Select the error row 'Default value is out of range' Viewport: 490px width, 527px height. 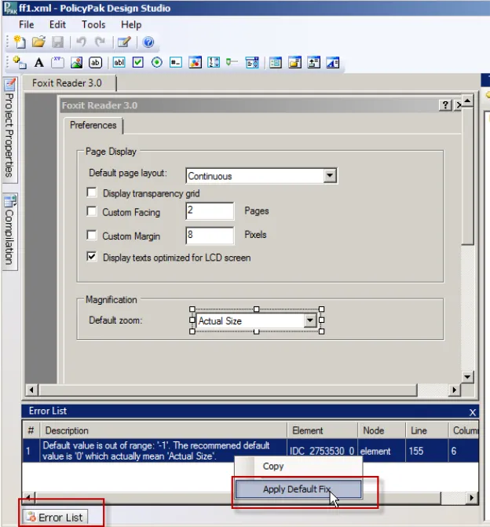pyautogui.click(x=250, y=451)
